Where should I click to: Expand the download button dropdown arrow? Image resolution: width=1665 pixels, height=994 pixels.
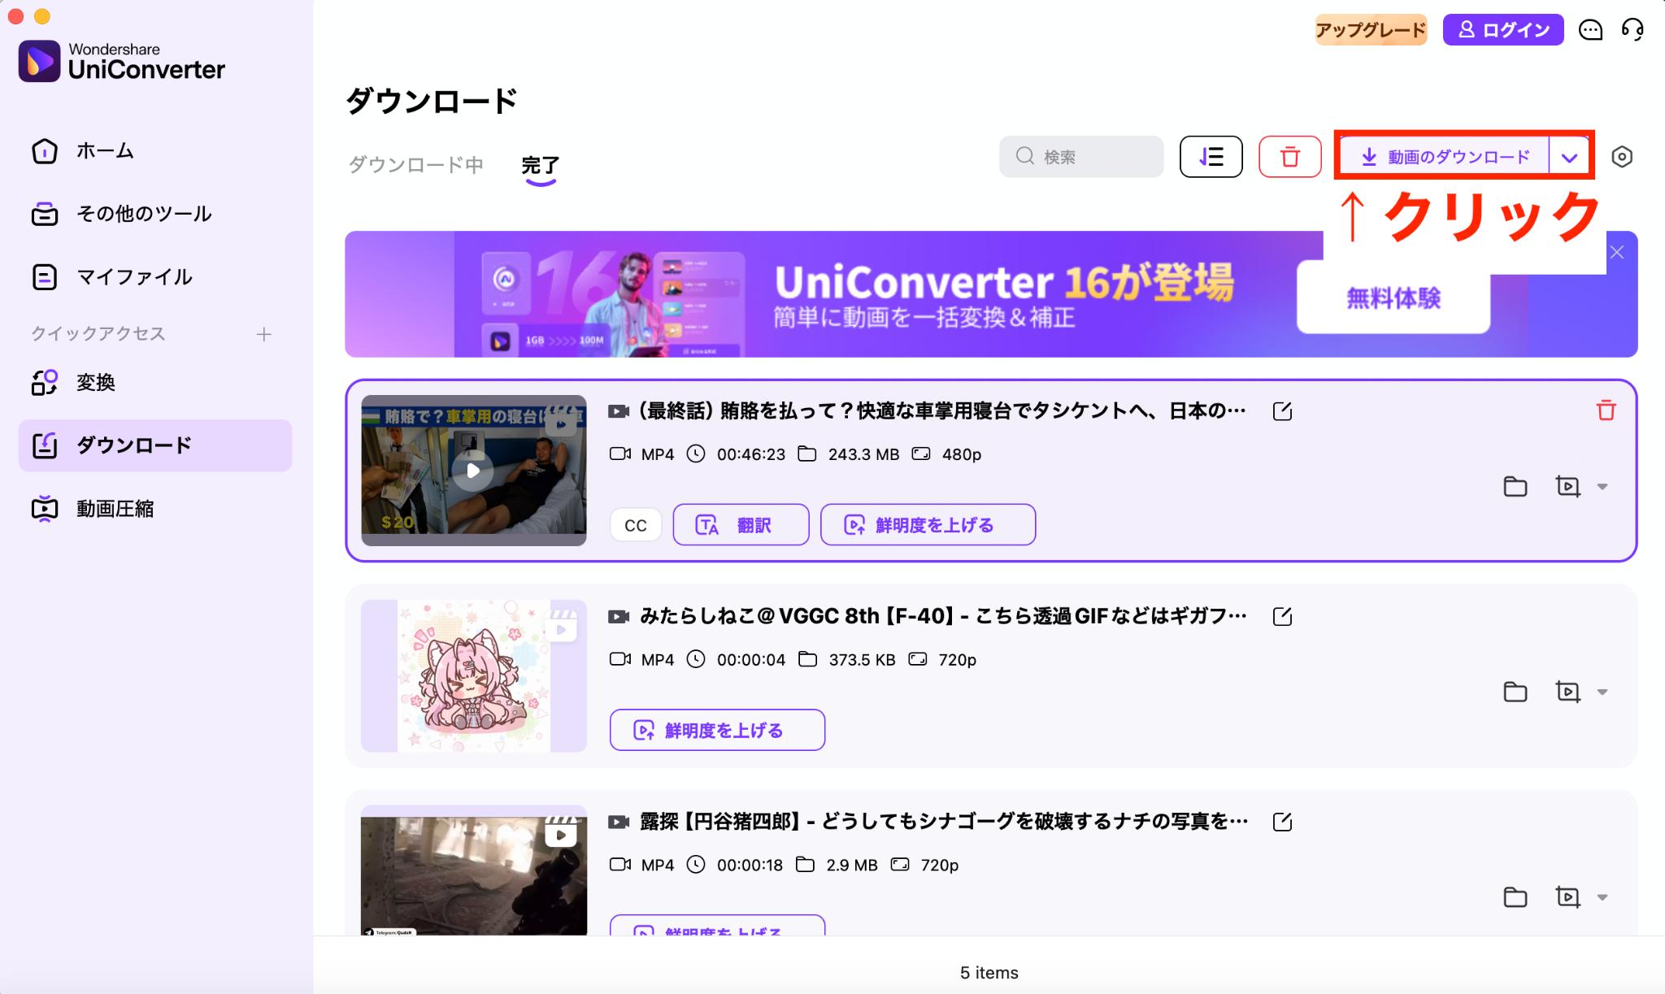[x=1570, y=157]
